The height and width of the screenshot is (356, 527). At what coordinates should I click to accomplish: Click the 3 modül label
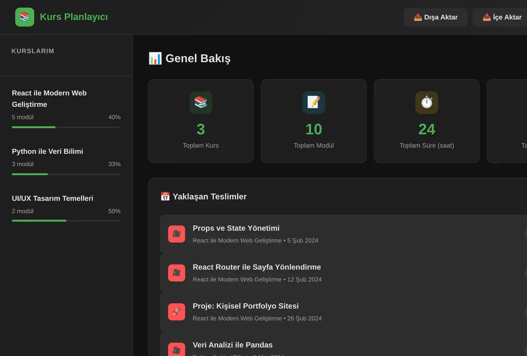tap(23, 164)
